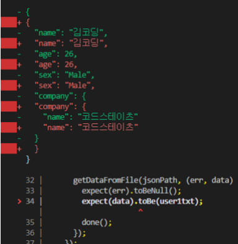
Task: Select the expect(err).toBeNull(); statement
Action: coord(131,191)
